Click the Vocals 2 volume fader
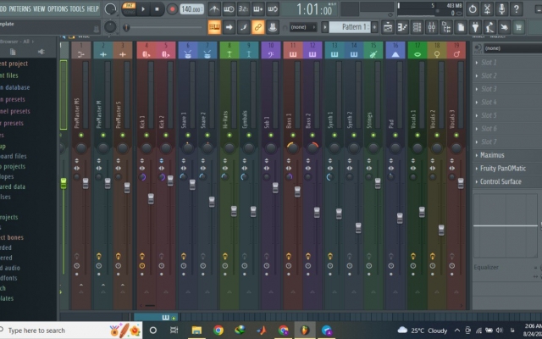Image resolution: width=542 pixels, height=339 pixels. click(441, 230)
